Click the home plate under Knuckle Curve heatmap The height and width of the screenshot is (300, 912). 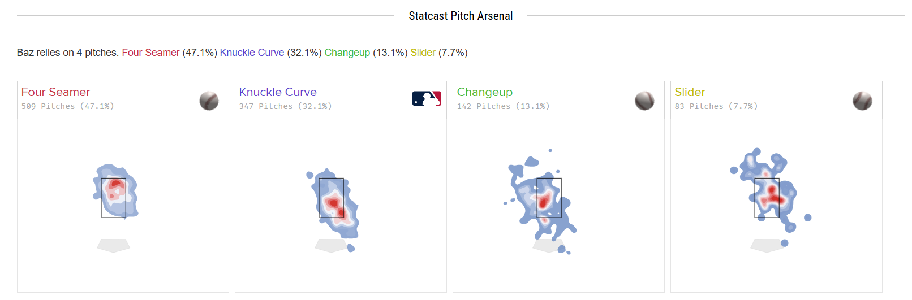coord(331,245)
